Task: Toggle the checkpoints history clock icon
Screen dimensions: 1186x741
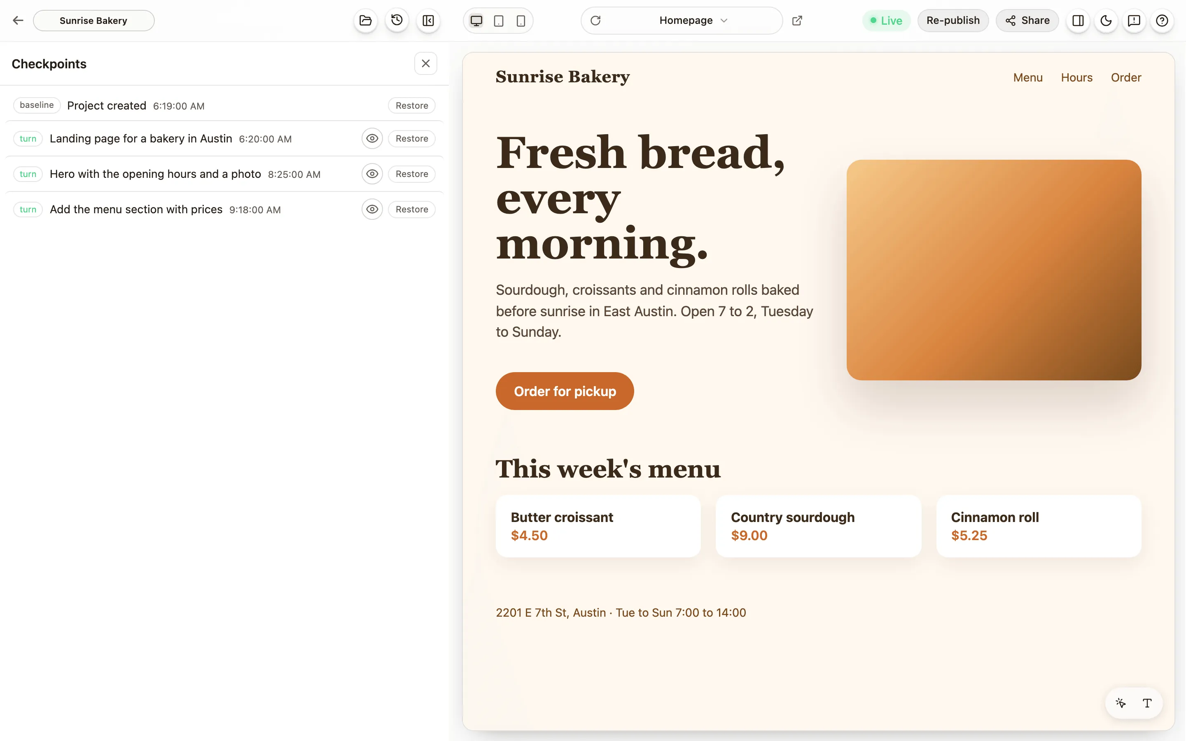Action: pyautogui.click(x=397, y=21)
